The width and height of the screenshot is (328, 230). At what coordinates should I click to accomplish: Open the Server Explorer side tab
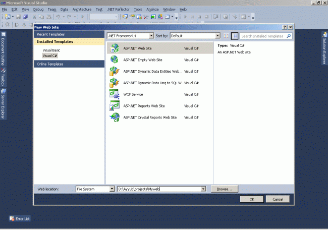(x=3, y=104)
